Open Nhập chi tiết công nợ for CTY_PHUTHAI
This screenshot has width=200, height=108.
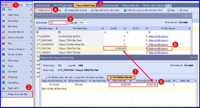point(158,48)
